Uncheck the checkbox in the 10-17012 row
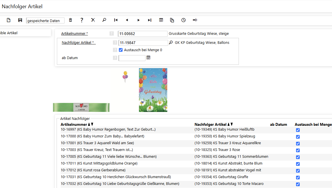This screenshot has height=188, width=332. (x=298, y=171)
